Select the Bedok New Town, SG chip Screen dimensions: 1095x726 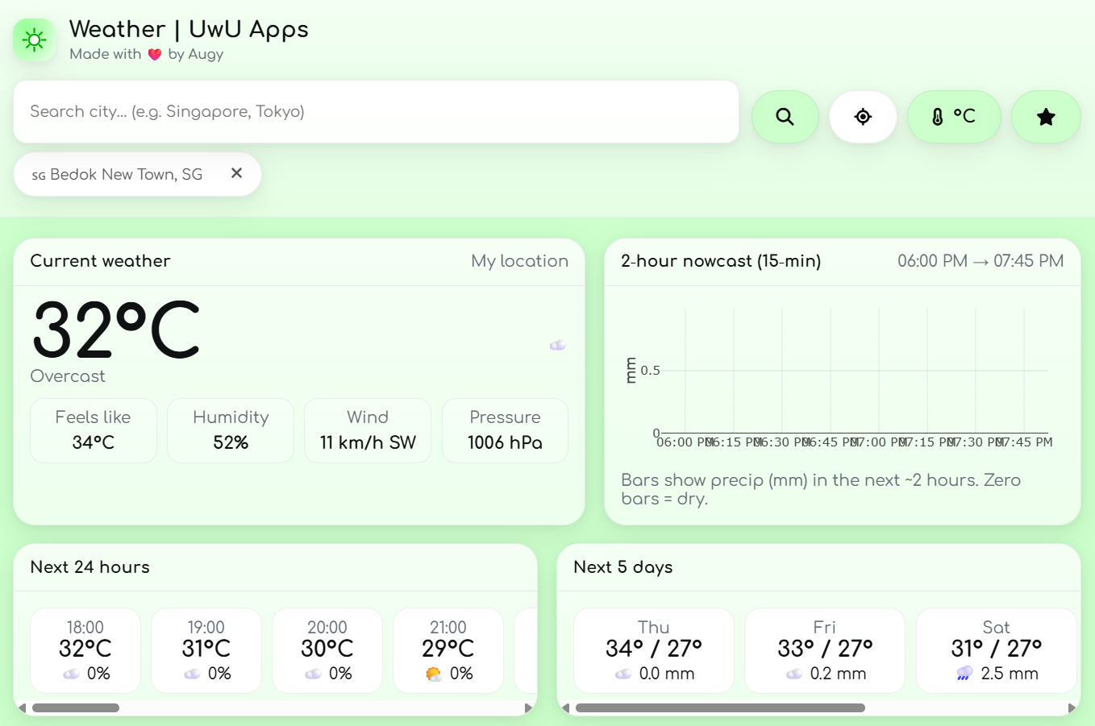pyautogui.click(x=121, y=175)
